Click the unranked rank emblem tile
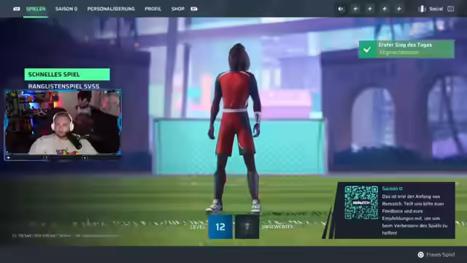Viewport: 467px width, 263px height. pos(247,226)
